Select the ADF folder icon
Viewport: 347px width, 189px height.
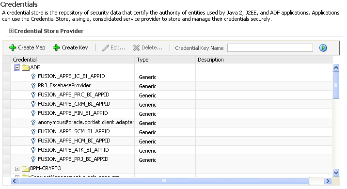click(26, 67)
